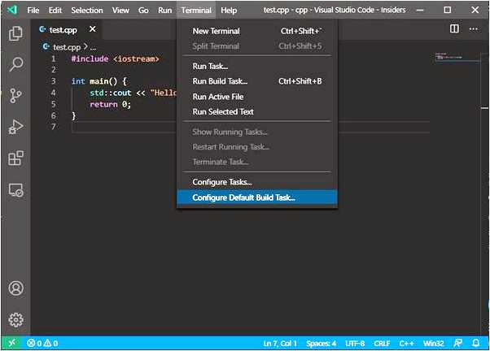
Task: Choose Run Active File menu entry
Action: (257, 97)
